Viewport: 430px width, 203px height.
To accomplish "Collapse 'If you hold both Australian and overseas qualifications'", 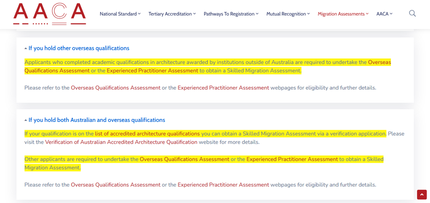I will click(94, 120).
